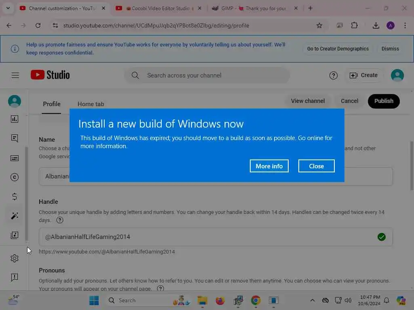Open Studio Settings gear icon
Viewport: 414px width, 310px height.
[15, 258]
